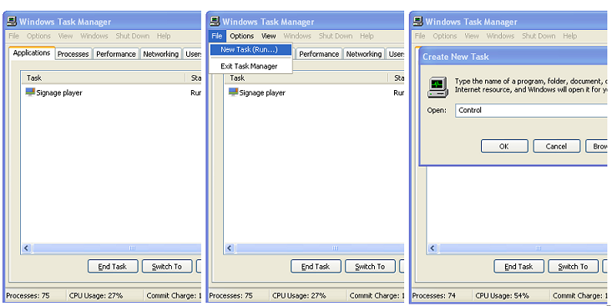Click End Task button in right window
Screen dimensions: 612x306
click(x=518, y=267)
